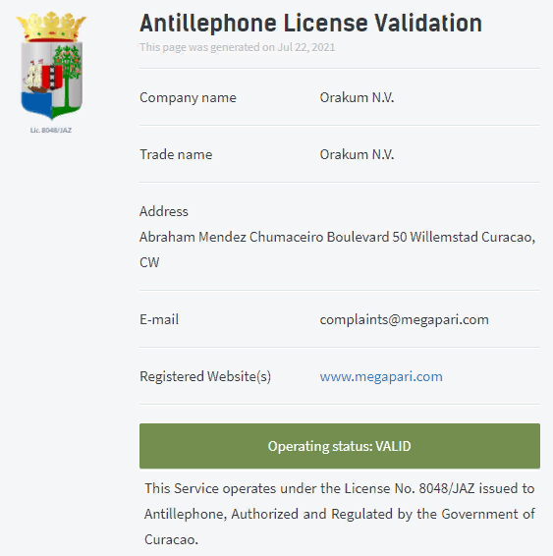The width and height of the screenshot is (553, 556).
Task: Click the Curacao coat of arms emblem
Action: [51, 66]
